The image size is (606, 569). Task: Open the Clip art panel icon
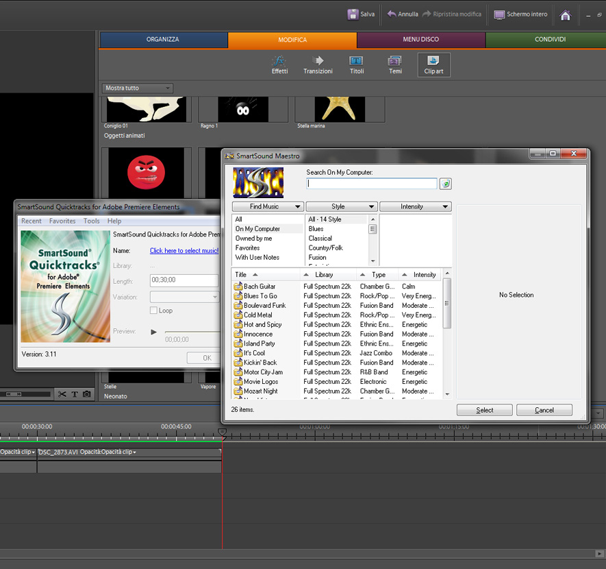tap(433, 60)
